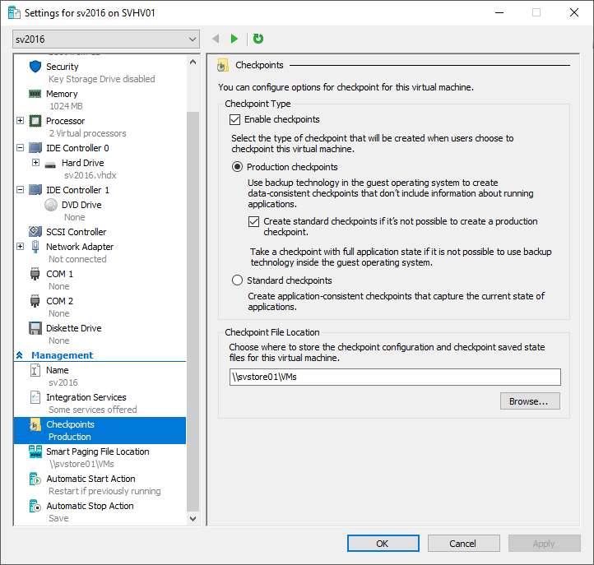Click the Automatic Stop Action icon
This screenshot has height=565, width=594.
pos(35,507)
